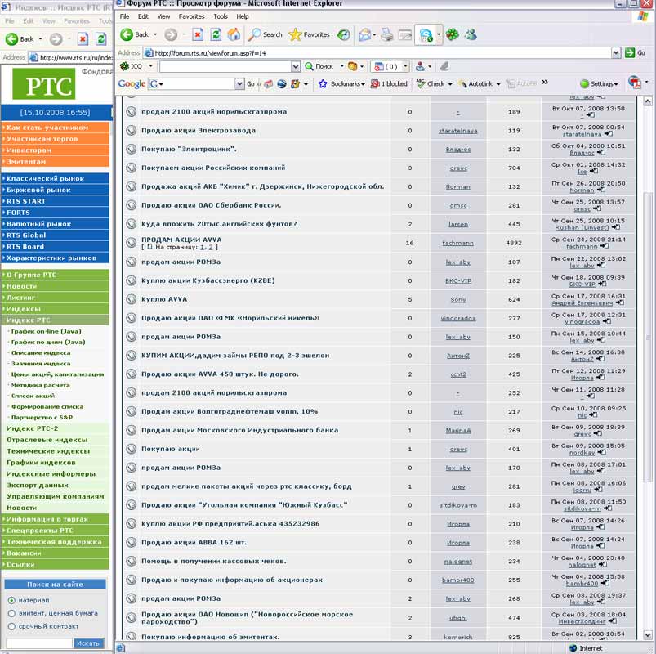Open the Help menu in the forum window
The height and width of the screenshot is (654, 656).
tap(243, 16)
